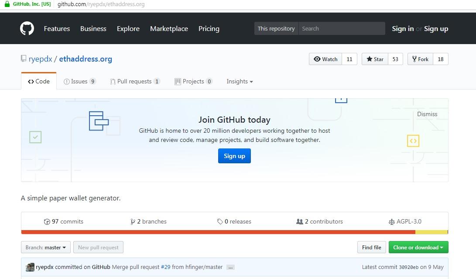Click the blue Sign up banner button
Screen dimensions: 476x279
point(234,156)
